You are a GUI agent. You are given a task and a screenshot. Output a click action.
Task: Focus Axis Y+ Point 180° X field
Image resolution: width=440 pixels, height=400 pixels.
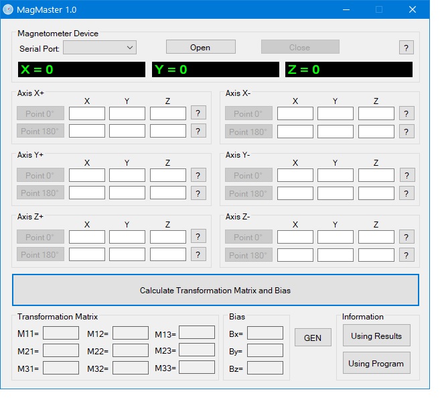(87, 193)
